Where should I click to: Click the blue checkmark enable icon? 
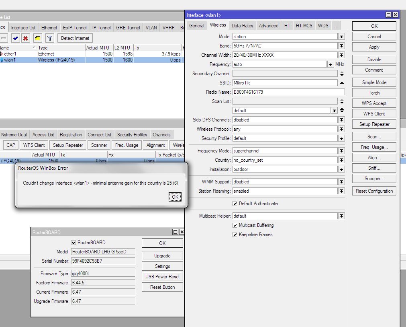coord(15,38)
